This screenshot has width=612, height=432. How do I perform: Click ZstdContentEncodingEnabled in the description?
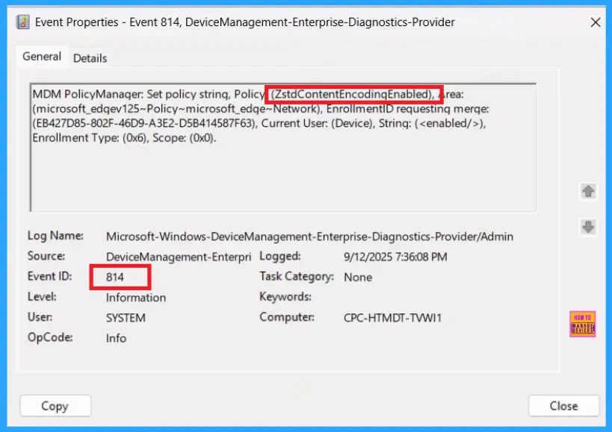coord(352,94)
